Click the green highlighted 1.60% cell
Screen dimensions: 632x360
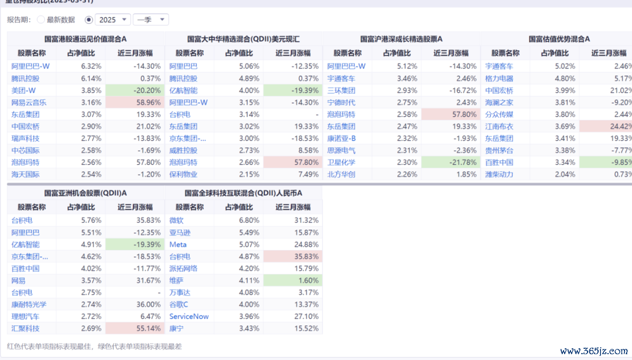point(293,281)
